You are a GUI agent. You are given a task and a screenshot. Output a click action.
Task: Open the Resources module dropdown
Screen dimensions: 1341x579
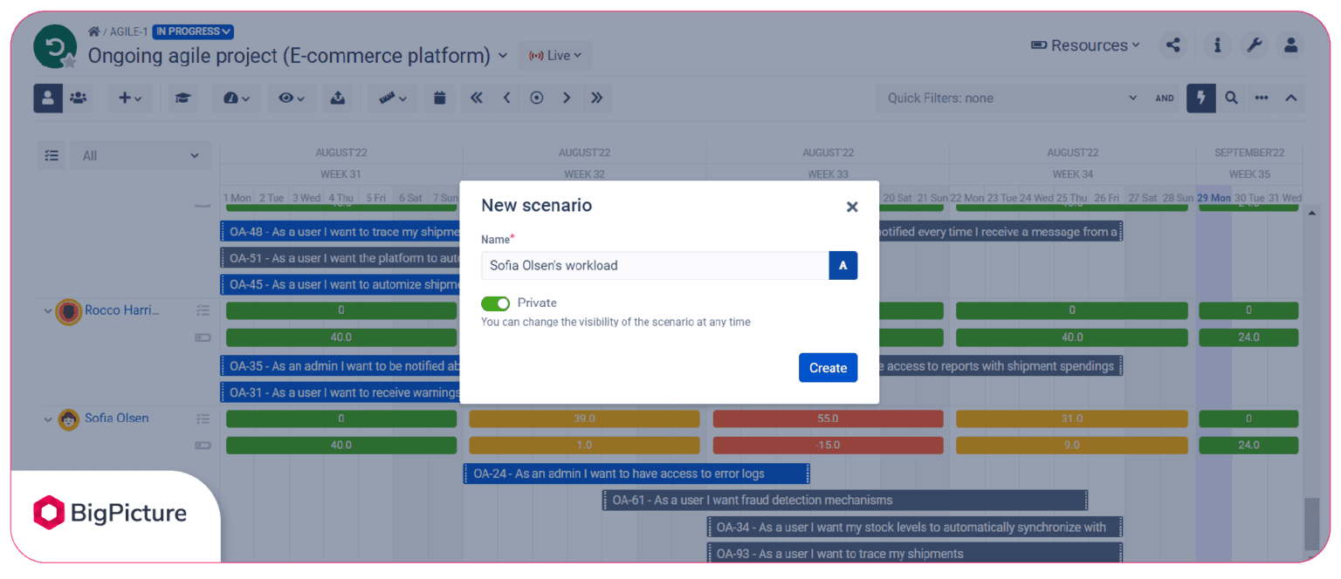[x=1085, y=45]
